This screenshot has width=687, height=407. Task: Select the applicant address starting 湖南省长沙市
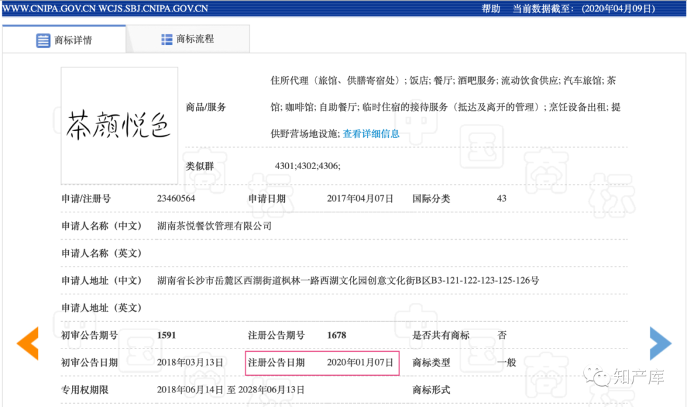point(348,280)
